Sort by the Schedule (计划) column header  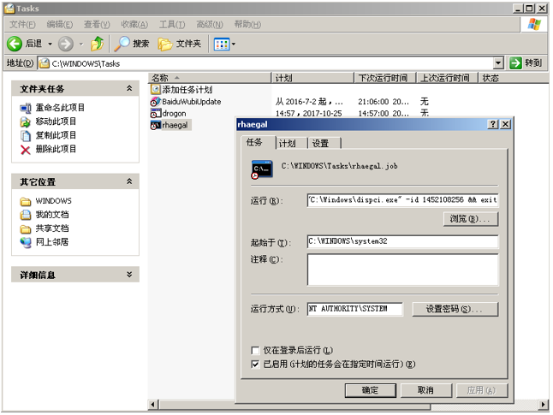point(313,78)
